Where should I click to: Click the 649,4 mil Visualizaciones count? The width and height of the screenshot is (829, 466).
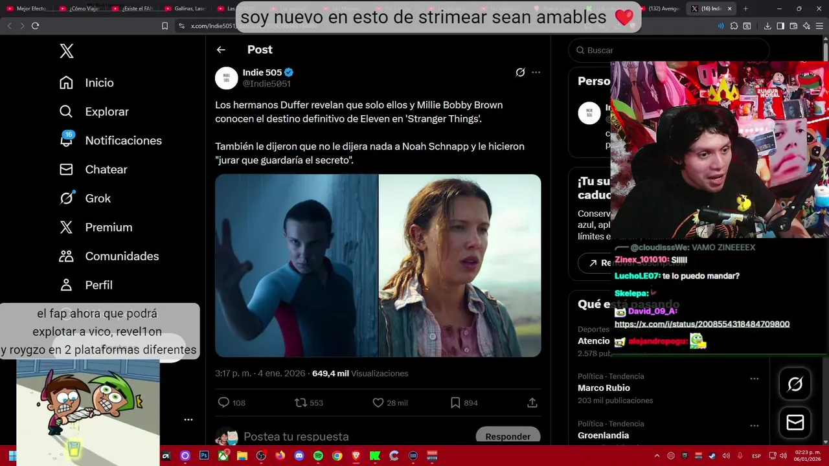tap(360, 373)
